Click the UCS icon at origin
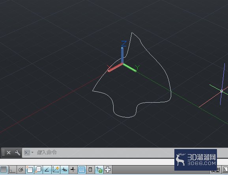The width and height of the screenshot is (228, 175). [123, 63]
